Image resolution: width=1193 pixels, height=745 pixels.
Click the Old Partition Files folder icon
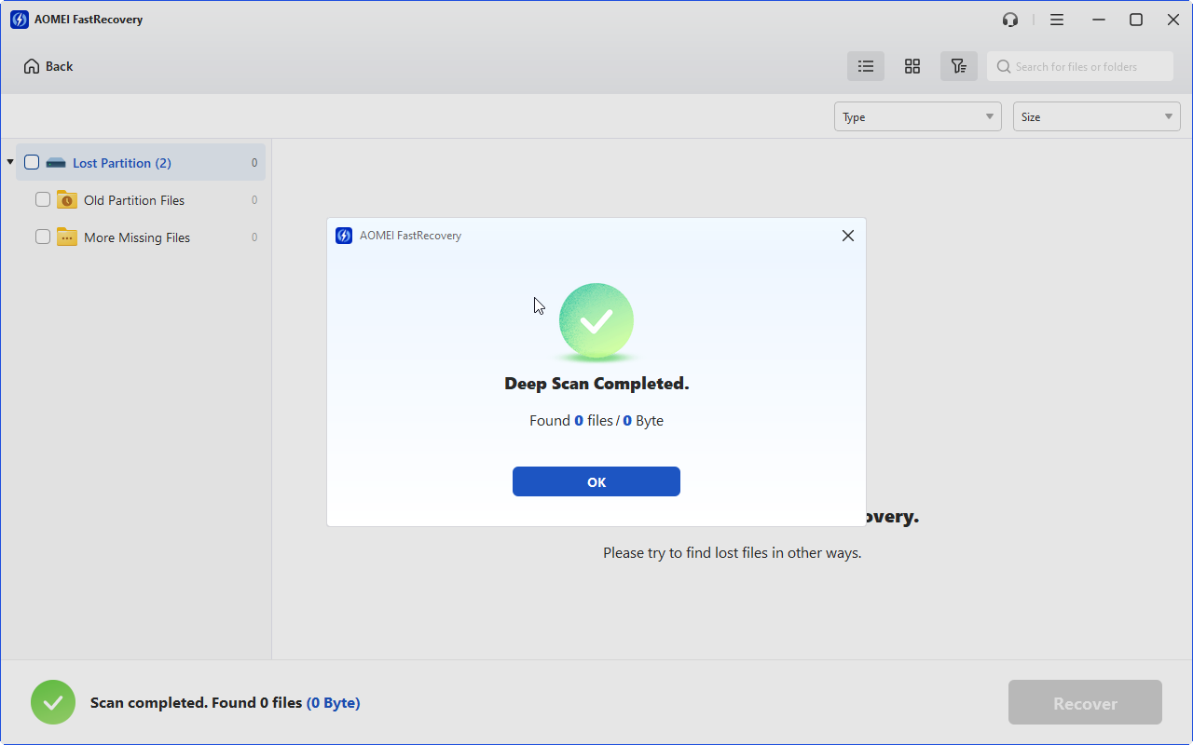[x=67, y=200]
